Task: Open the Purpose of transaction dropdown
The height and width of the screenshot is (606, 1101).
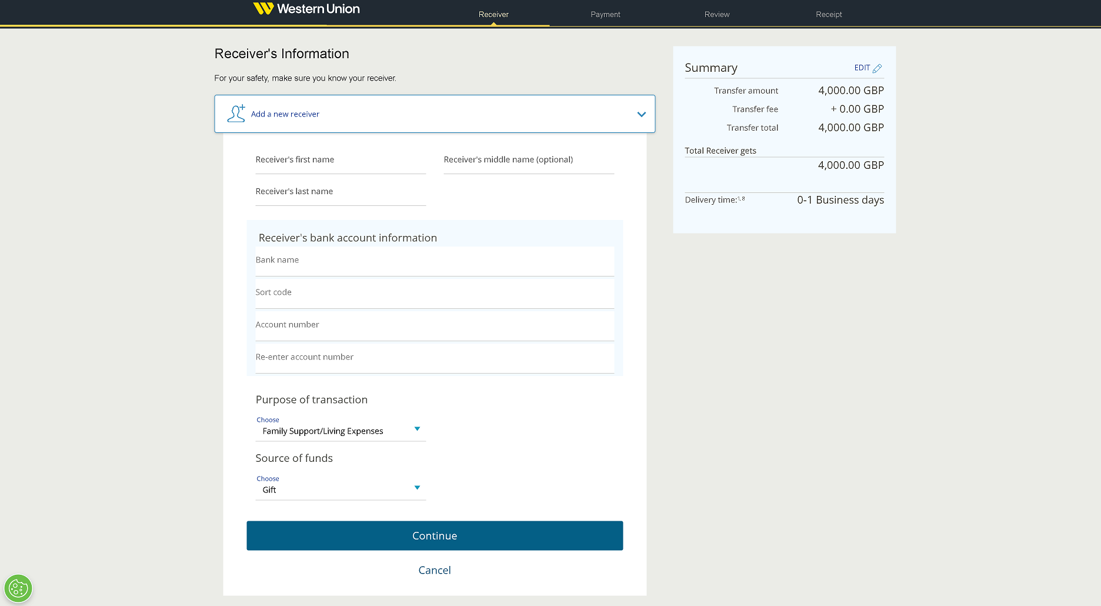Action: coord(340,431)
